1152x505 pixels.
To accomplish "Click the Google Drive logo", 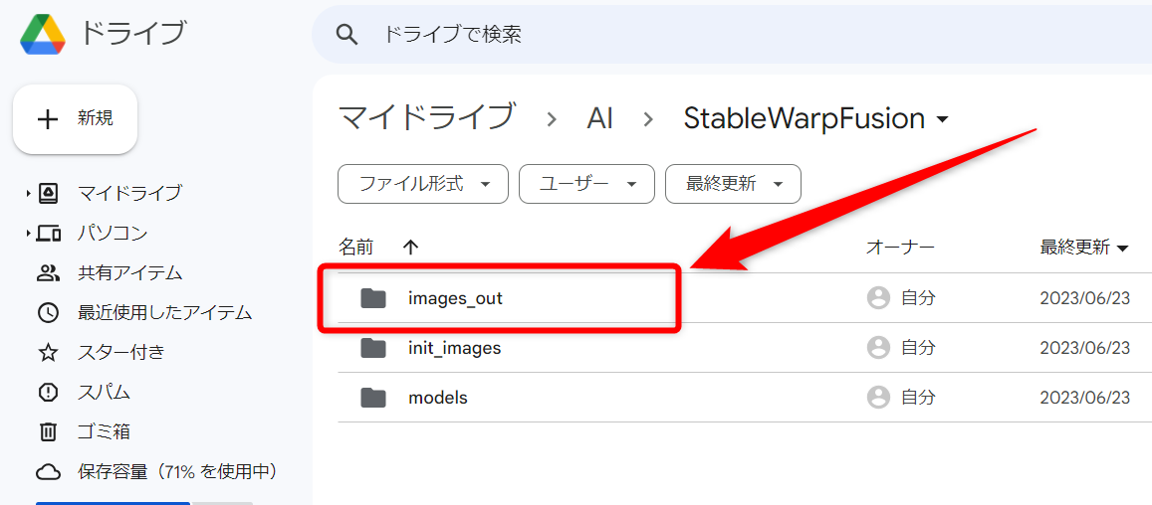I will (x=43, y=34).
